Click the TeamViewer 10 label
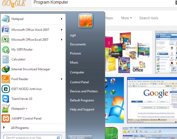This screenshot has height=139, width=177. (22, 99)
